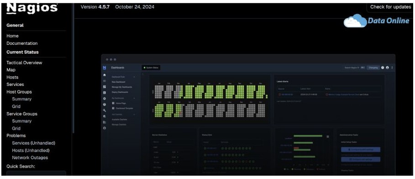Open Summary under Service Groups
This screenshot has width=415, height=179.
22,121
